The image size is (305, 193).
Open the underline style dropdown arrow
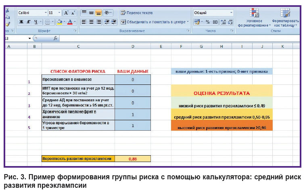(x=41, y=22)
